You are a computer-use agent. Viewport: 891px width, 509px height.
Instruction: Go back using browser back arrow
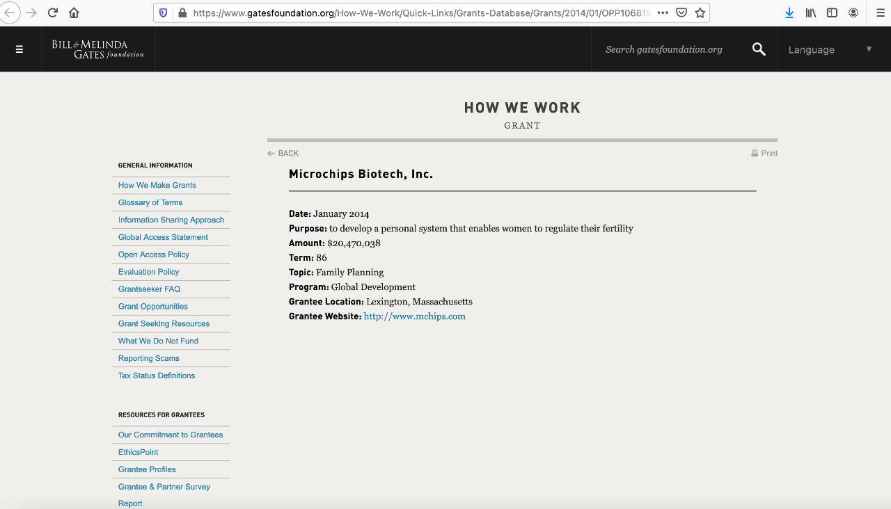coord(8,13)
